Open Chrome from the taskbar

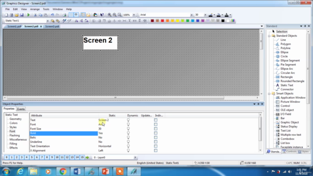63,172
